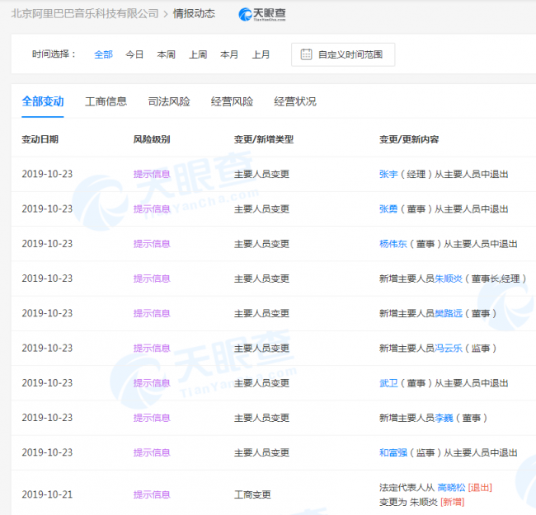536x515 pixels.
Task: Filter by 上月
Action: [x=261, y=54]
